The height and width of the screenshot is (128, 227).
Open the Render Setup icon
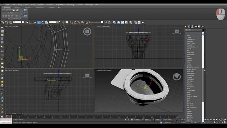[x=135, y=22]
